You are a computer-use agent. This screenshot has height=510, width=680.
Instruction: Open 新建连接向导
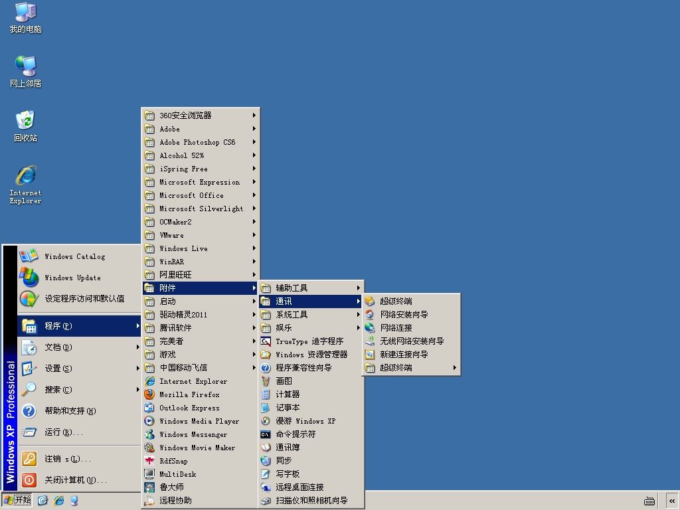click(411, 355)
